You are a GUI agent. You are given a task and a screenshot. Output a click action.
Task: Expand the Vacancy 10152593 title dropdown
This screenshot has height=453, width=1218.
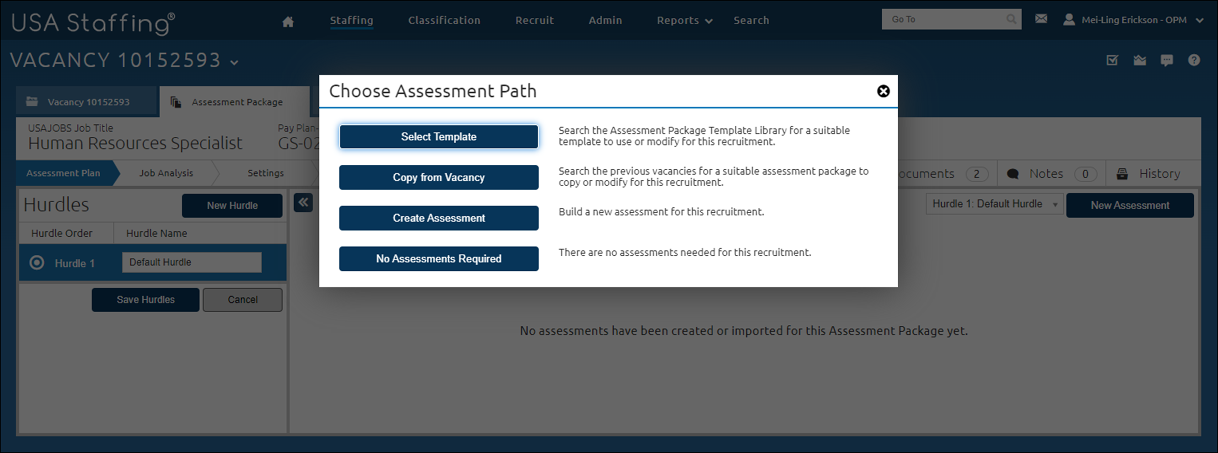coord(235,62)
